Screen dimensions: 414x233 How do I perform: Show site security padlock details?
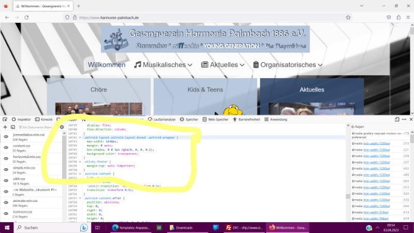click(x=75, y=18)
